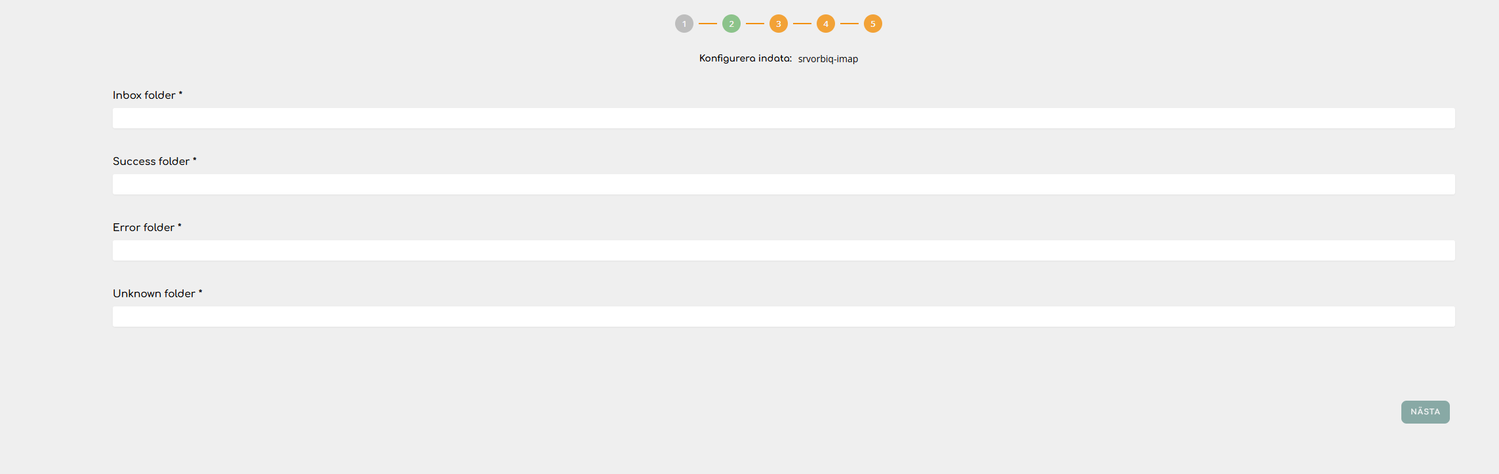Open step 4 in the progress stepper
This screenshot has width=1499, height=474.
point(825,24)
